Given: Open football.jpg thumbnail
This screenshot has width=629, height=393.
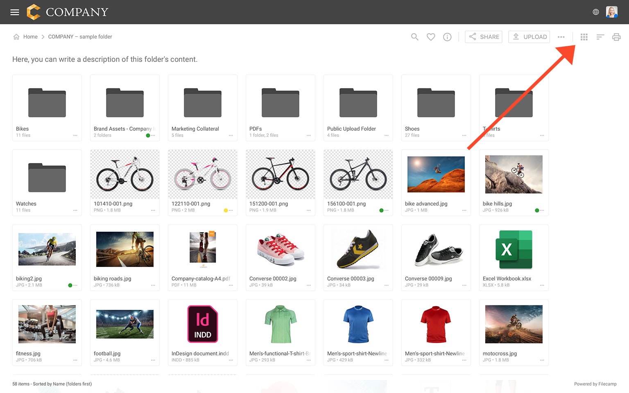Looking at the screenshot, I should click(125, 324).
